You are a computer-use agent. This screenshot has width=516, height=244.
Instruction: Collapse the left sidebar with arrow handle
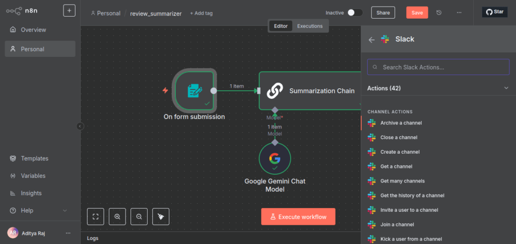[x=80, y=127]
